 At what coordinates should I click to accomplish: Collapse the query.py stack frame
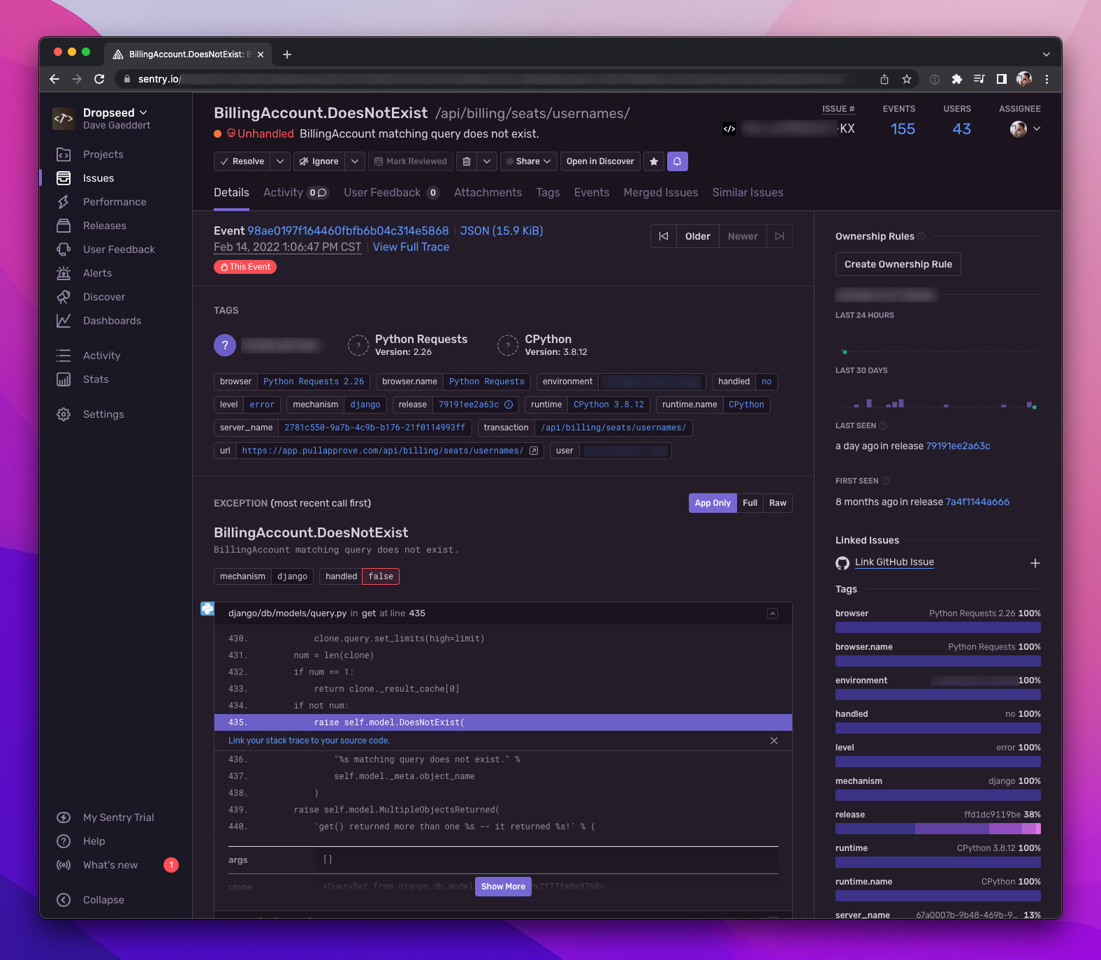(773, 613)
